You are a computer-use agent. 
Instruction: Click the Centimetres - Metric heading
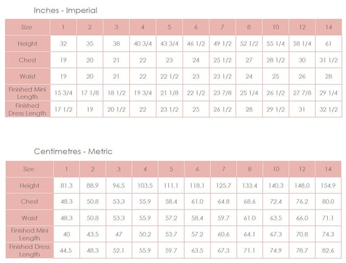pyautogui.click(x=73, y=151)
